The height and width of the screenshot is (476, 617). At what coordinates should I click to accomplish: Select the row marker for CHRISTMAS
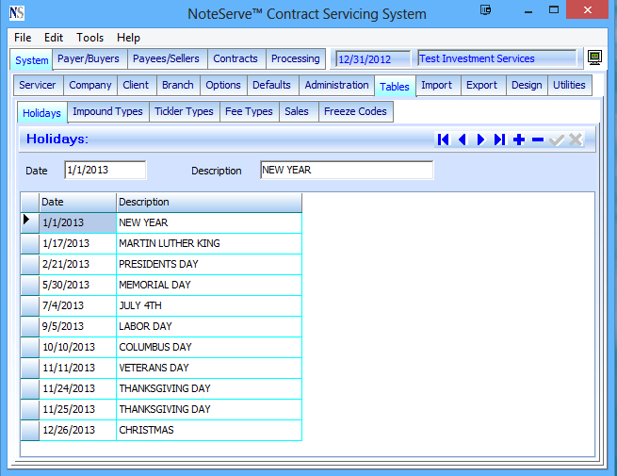pos(29,430)
